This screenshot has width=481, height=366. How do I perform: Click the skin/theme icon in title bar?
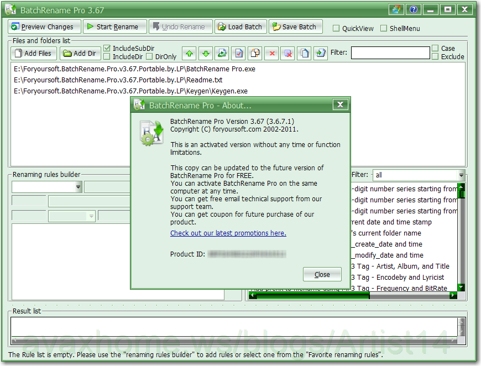pyautogui.click(x=396, y=9)
